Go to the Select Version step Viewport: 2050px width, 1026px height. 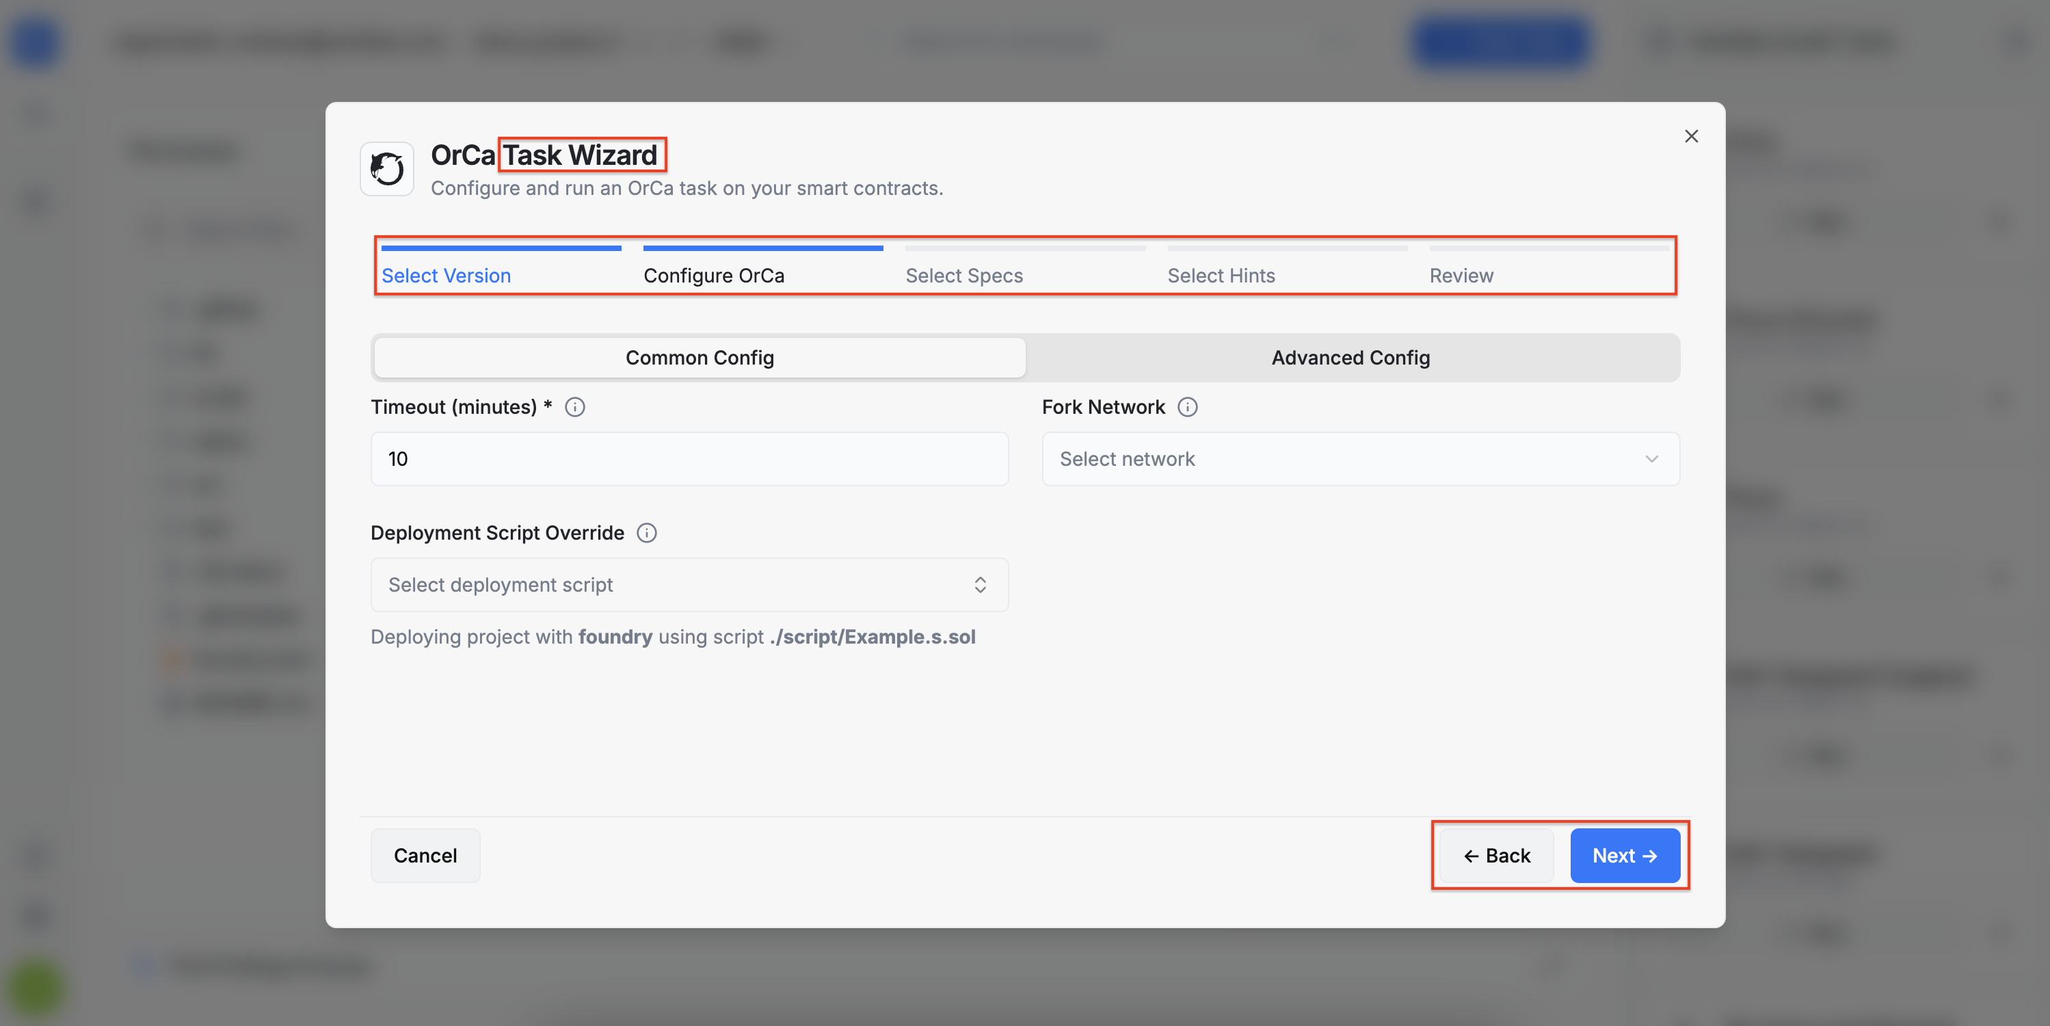(446, 276)
